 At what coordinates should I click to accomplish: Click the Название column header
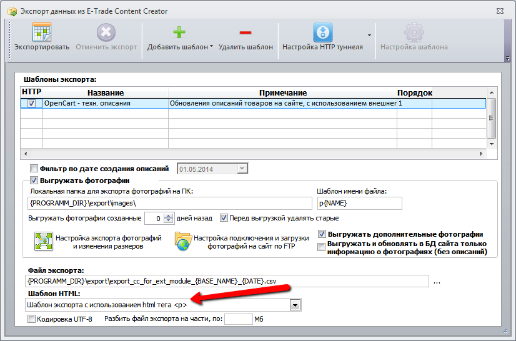[x=106, y=92]
